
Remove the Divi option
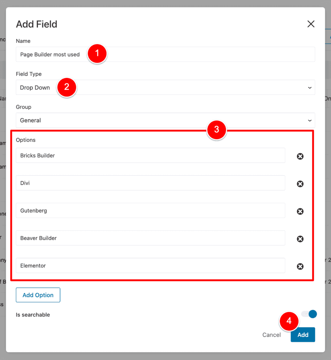pyautogui.click(x=300, y=184)
